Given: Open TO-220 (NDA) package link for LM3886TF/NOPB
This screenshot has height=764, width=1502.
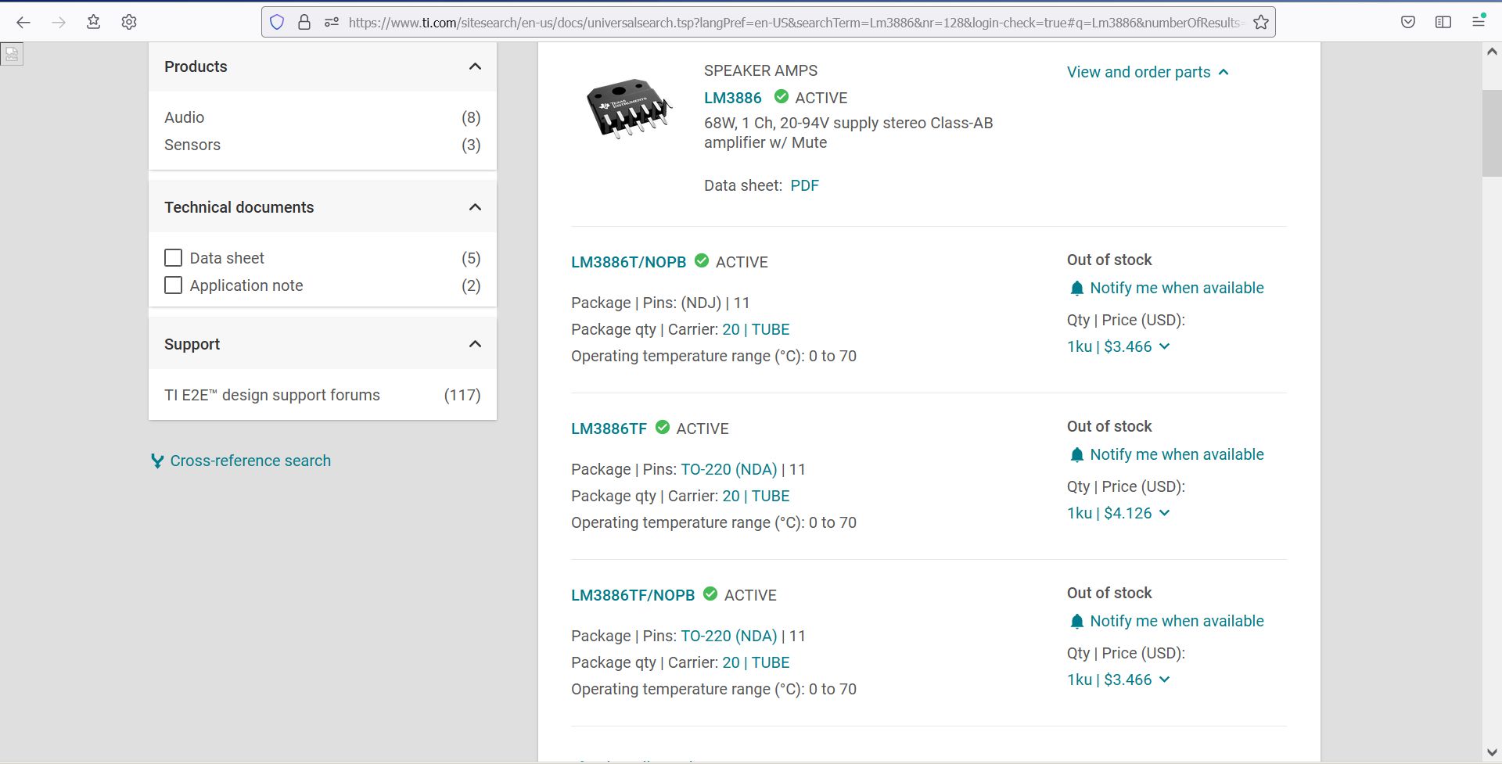Looking at the screenshot, I should pyautogui.click(x=728, y=636).
